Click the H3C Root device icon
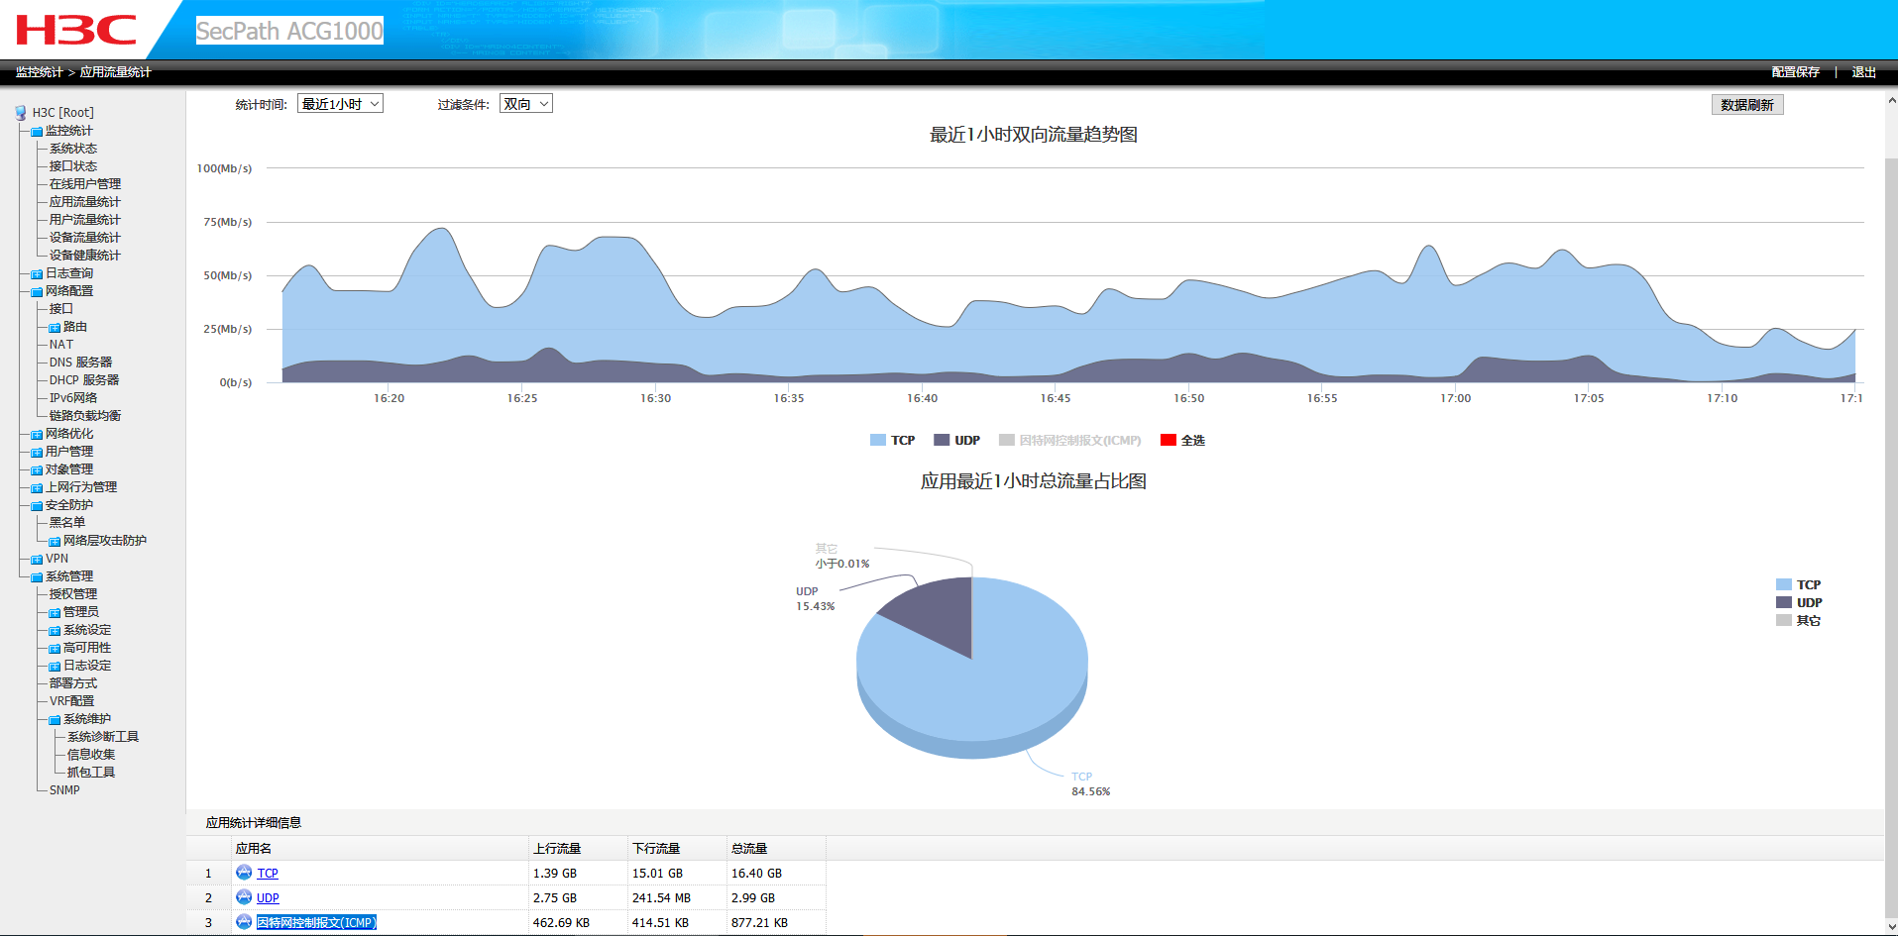The height and width of the screenshot is (936, 1898). (x=21, y=113)
